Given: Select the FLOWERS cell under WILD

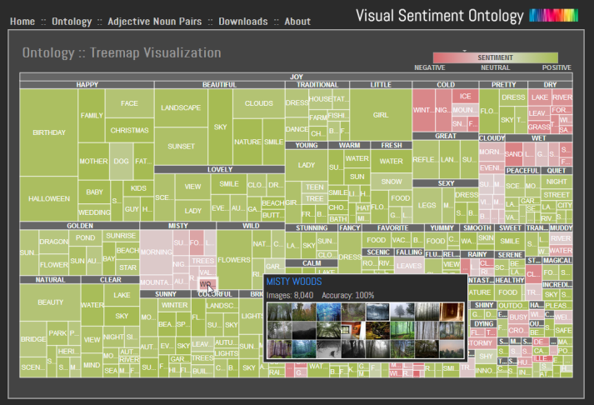Looking at the screenshot, I should 234,260.
